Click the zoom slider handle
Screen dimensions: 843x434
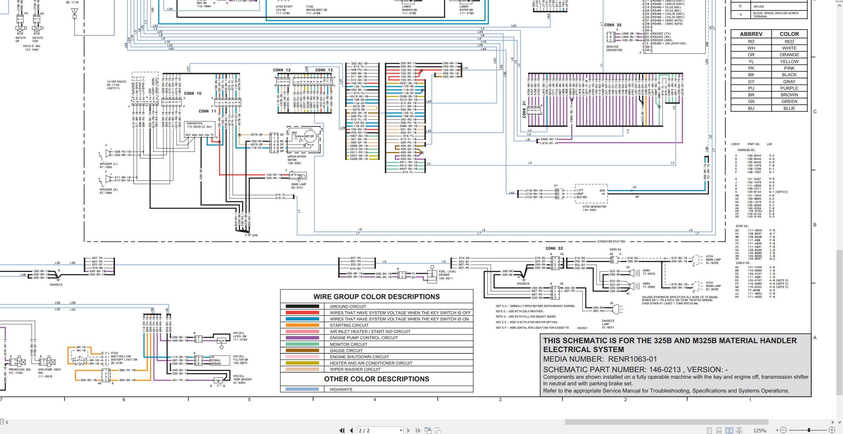(809, 430)
